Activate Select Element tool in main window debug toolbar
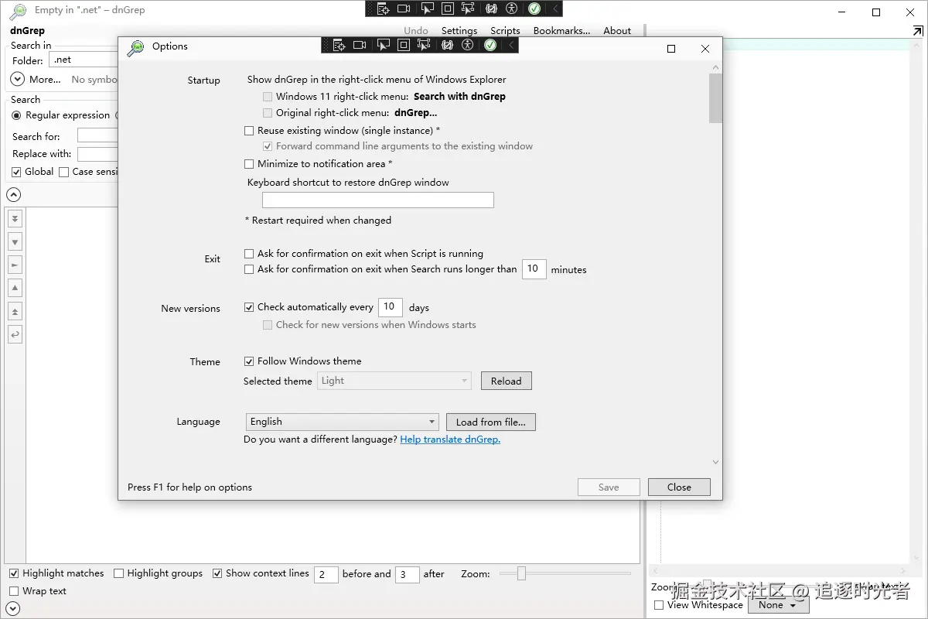This screenshot has width=928, height=619. pyautogui.click(x=426, y=9)
